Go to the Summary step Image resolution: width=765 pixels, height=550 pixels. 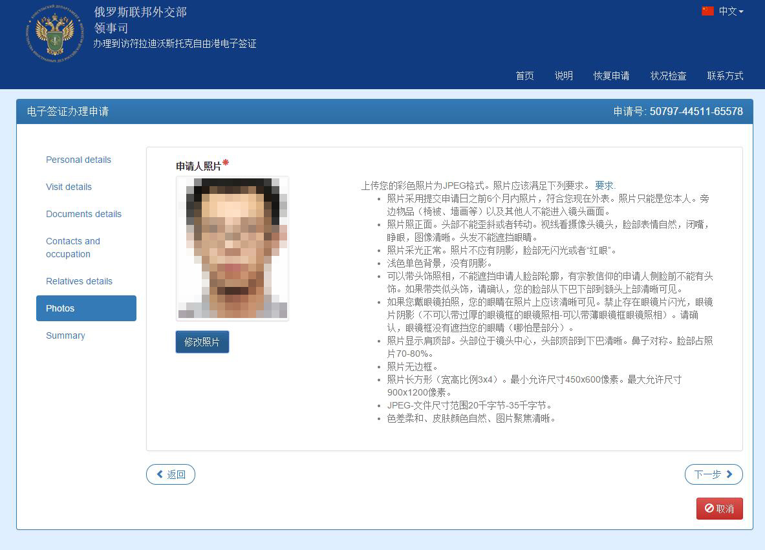coord(65,335)
